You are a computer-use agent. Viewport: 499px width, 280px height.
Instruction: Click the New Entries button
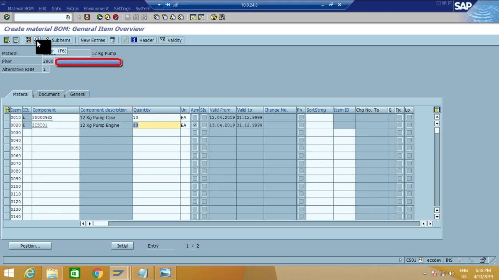tap(93, 40)
